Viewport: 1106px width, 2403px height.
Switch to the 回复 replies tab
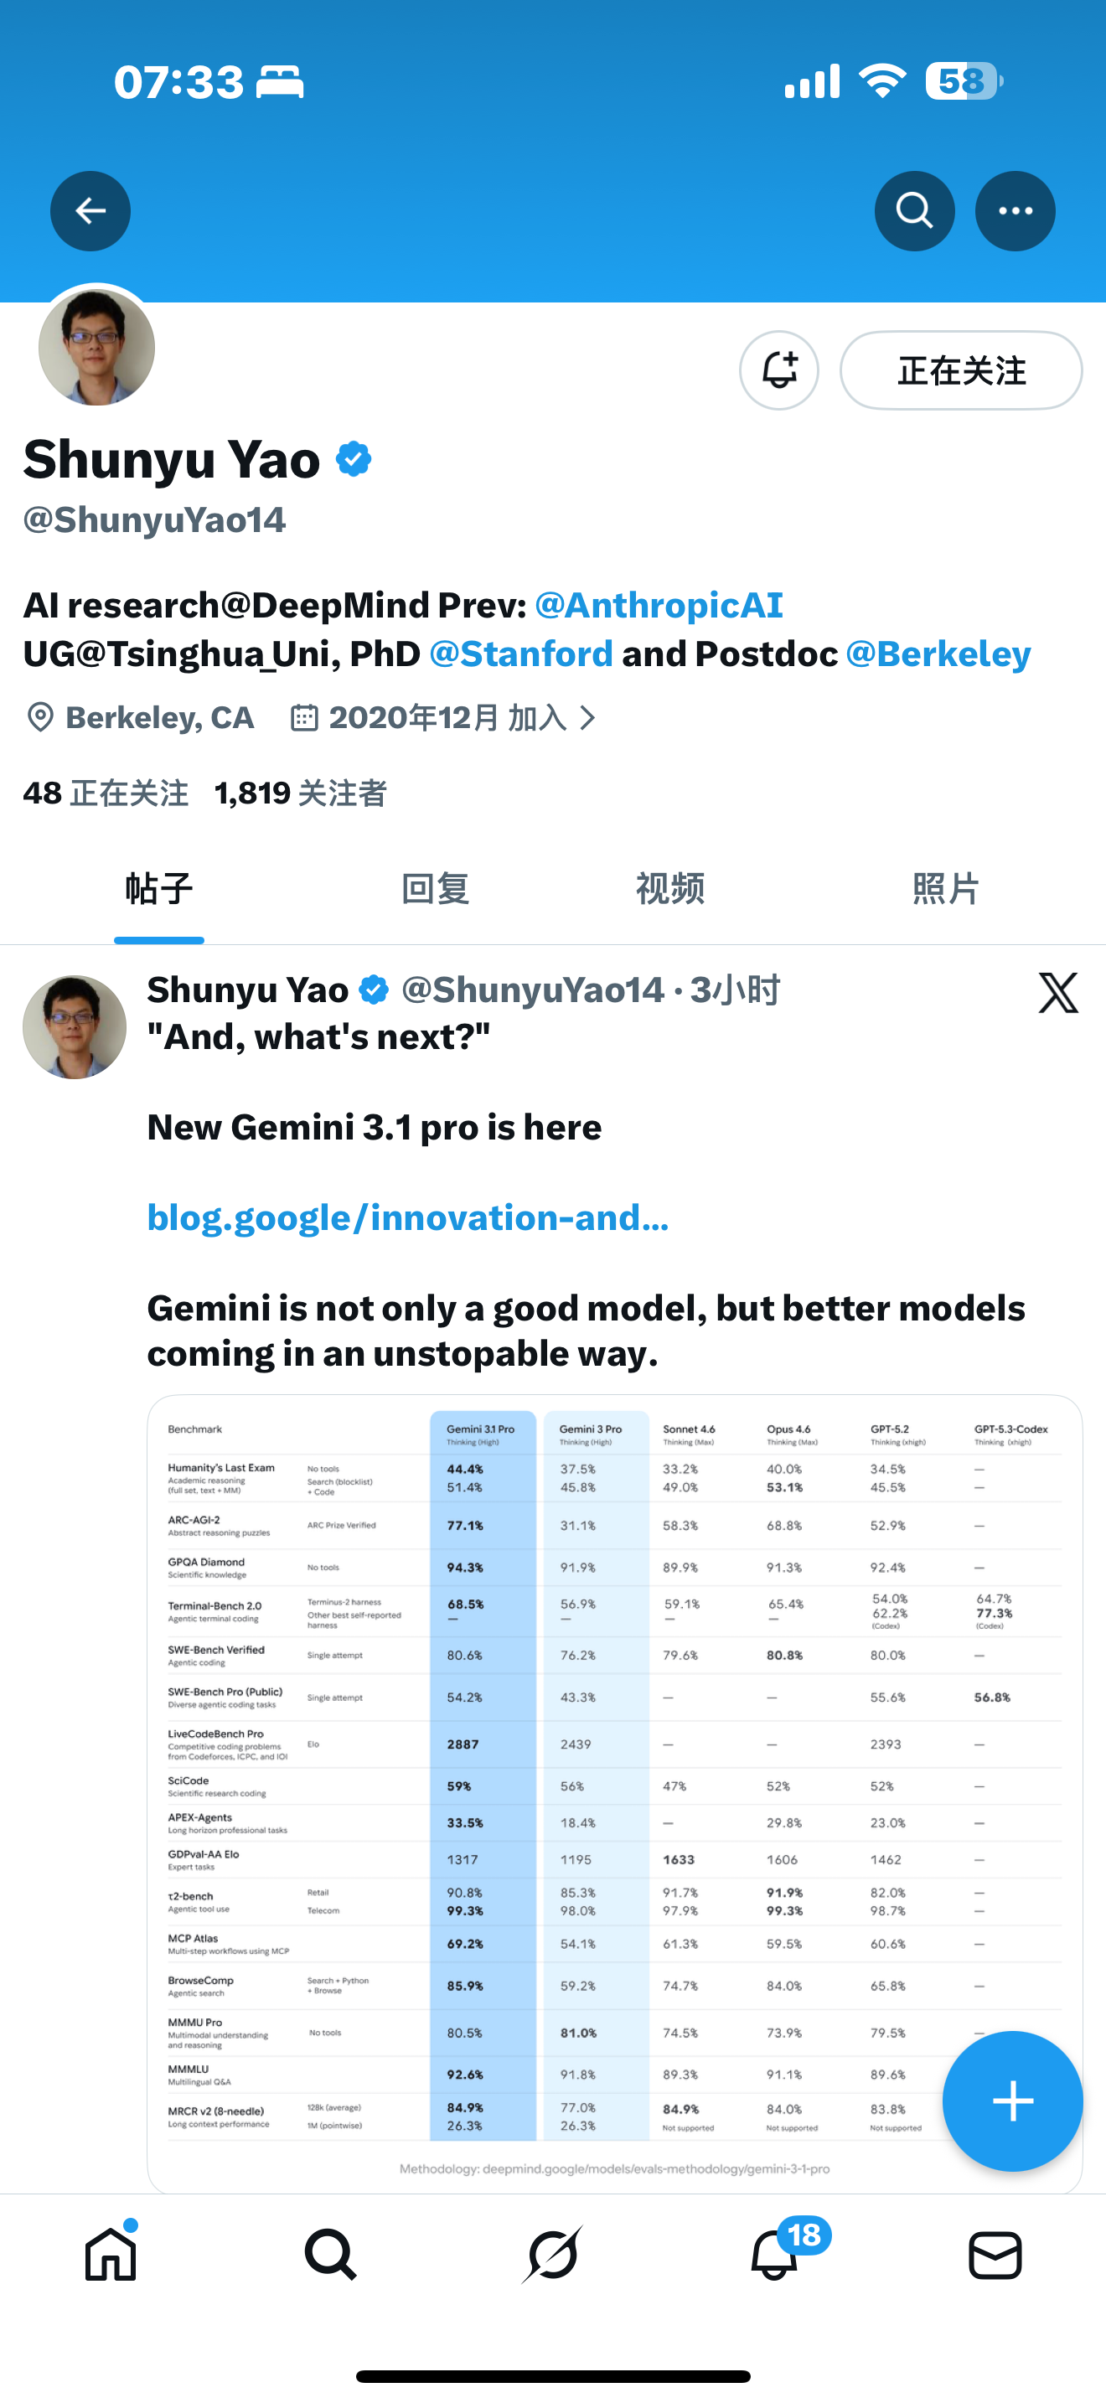[x=435, y=889]
